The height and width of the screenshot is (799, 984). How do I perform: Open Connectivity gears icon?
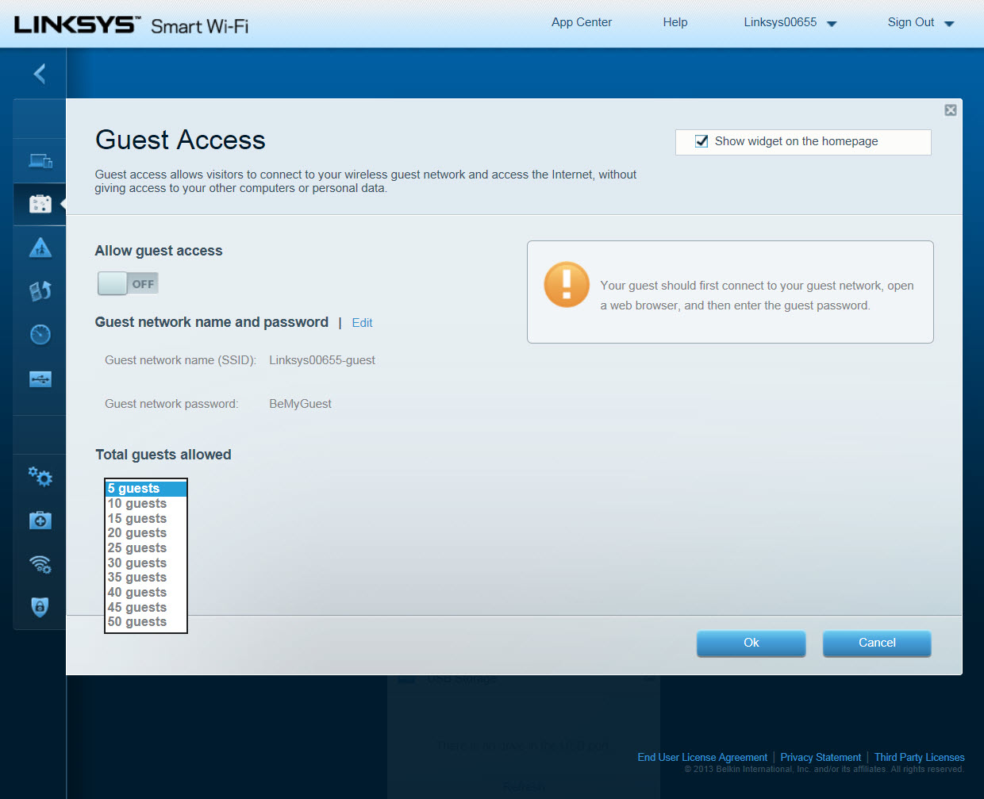[x=40, y=476]
